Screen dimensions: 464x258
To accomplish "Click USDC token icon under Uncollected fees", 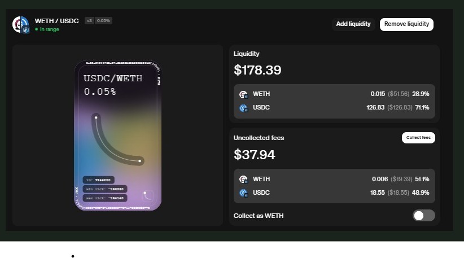I will pos(243,193).
